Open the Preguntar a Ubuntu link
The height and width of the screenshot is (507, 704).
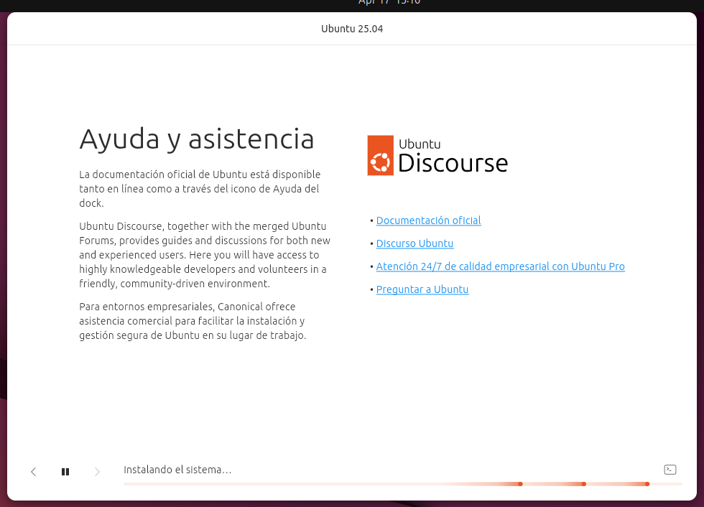[x=422, y=289]
